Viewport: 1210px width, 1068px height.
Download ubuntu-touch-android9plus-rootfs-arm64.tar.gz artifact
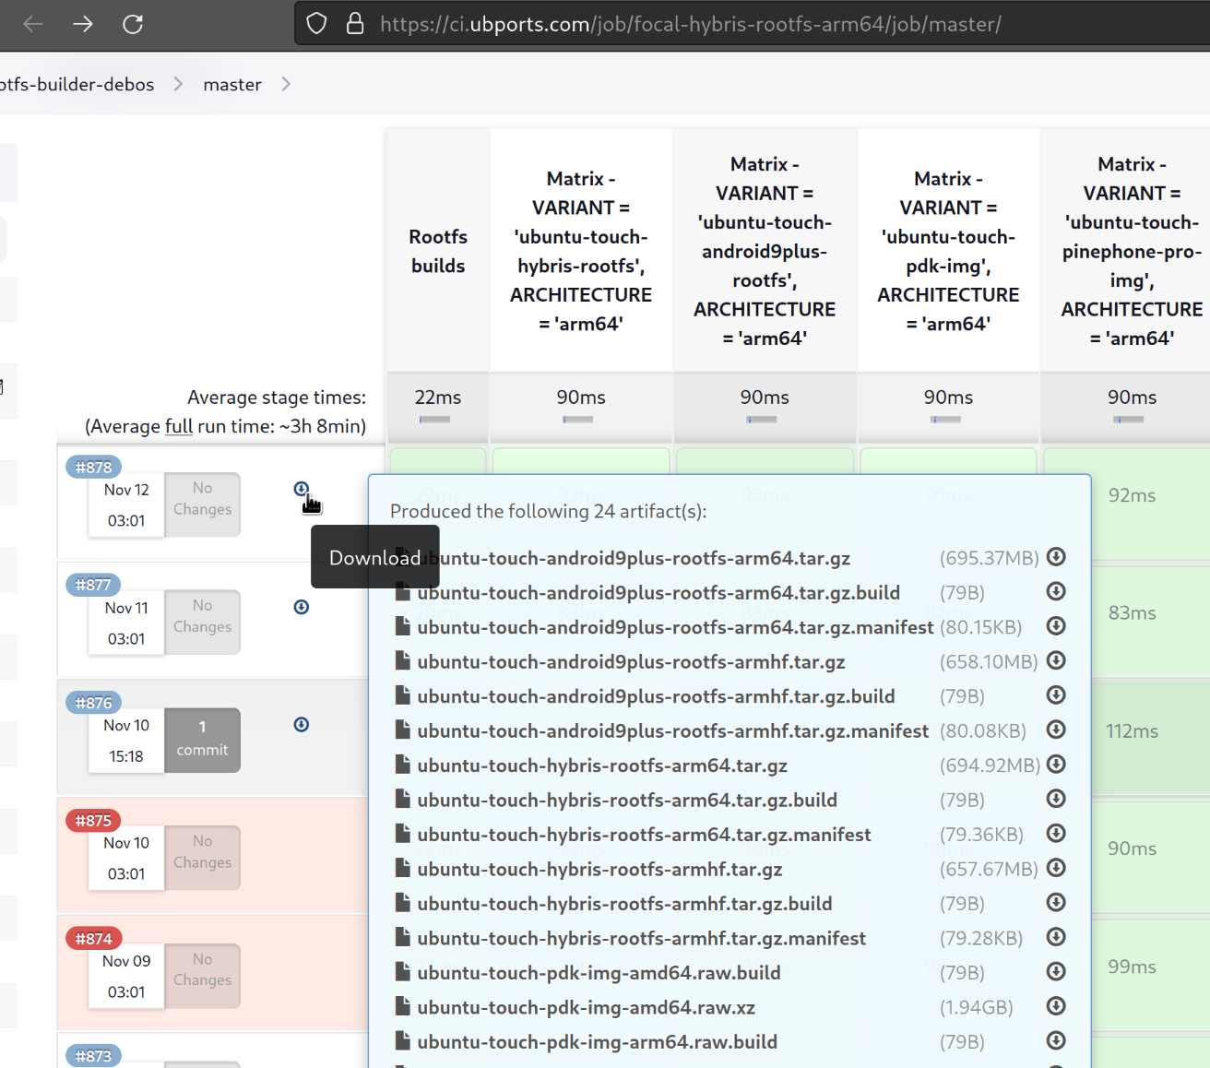click(1057, 557)
